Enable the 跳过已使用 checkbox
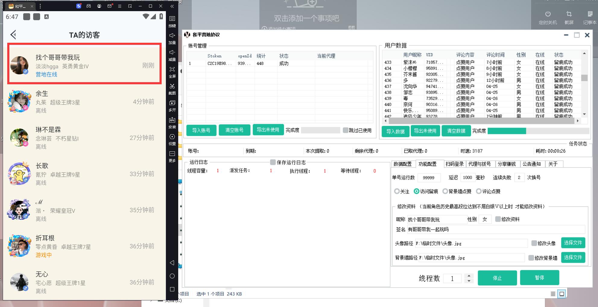The image size is (598, 307). click(346, 130)
